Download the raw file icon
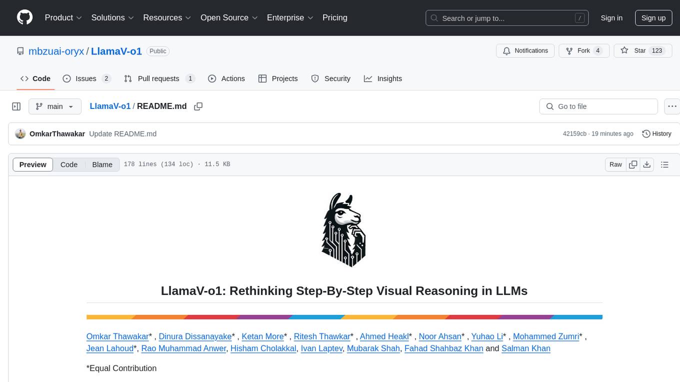Screen dimensions: 680x382 [x=646, y=164]
